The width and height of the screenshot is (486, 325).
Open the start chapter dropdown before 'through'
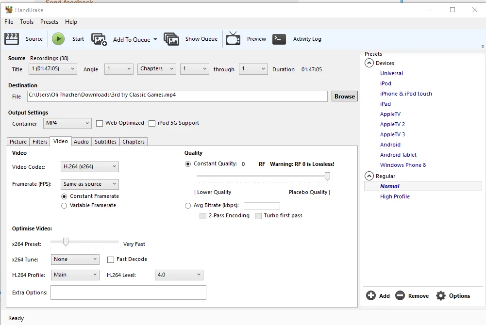[195, 69]
